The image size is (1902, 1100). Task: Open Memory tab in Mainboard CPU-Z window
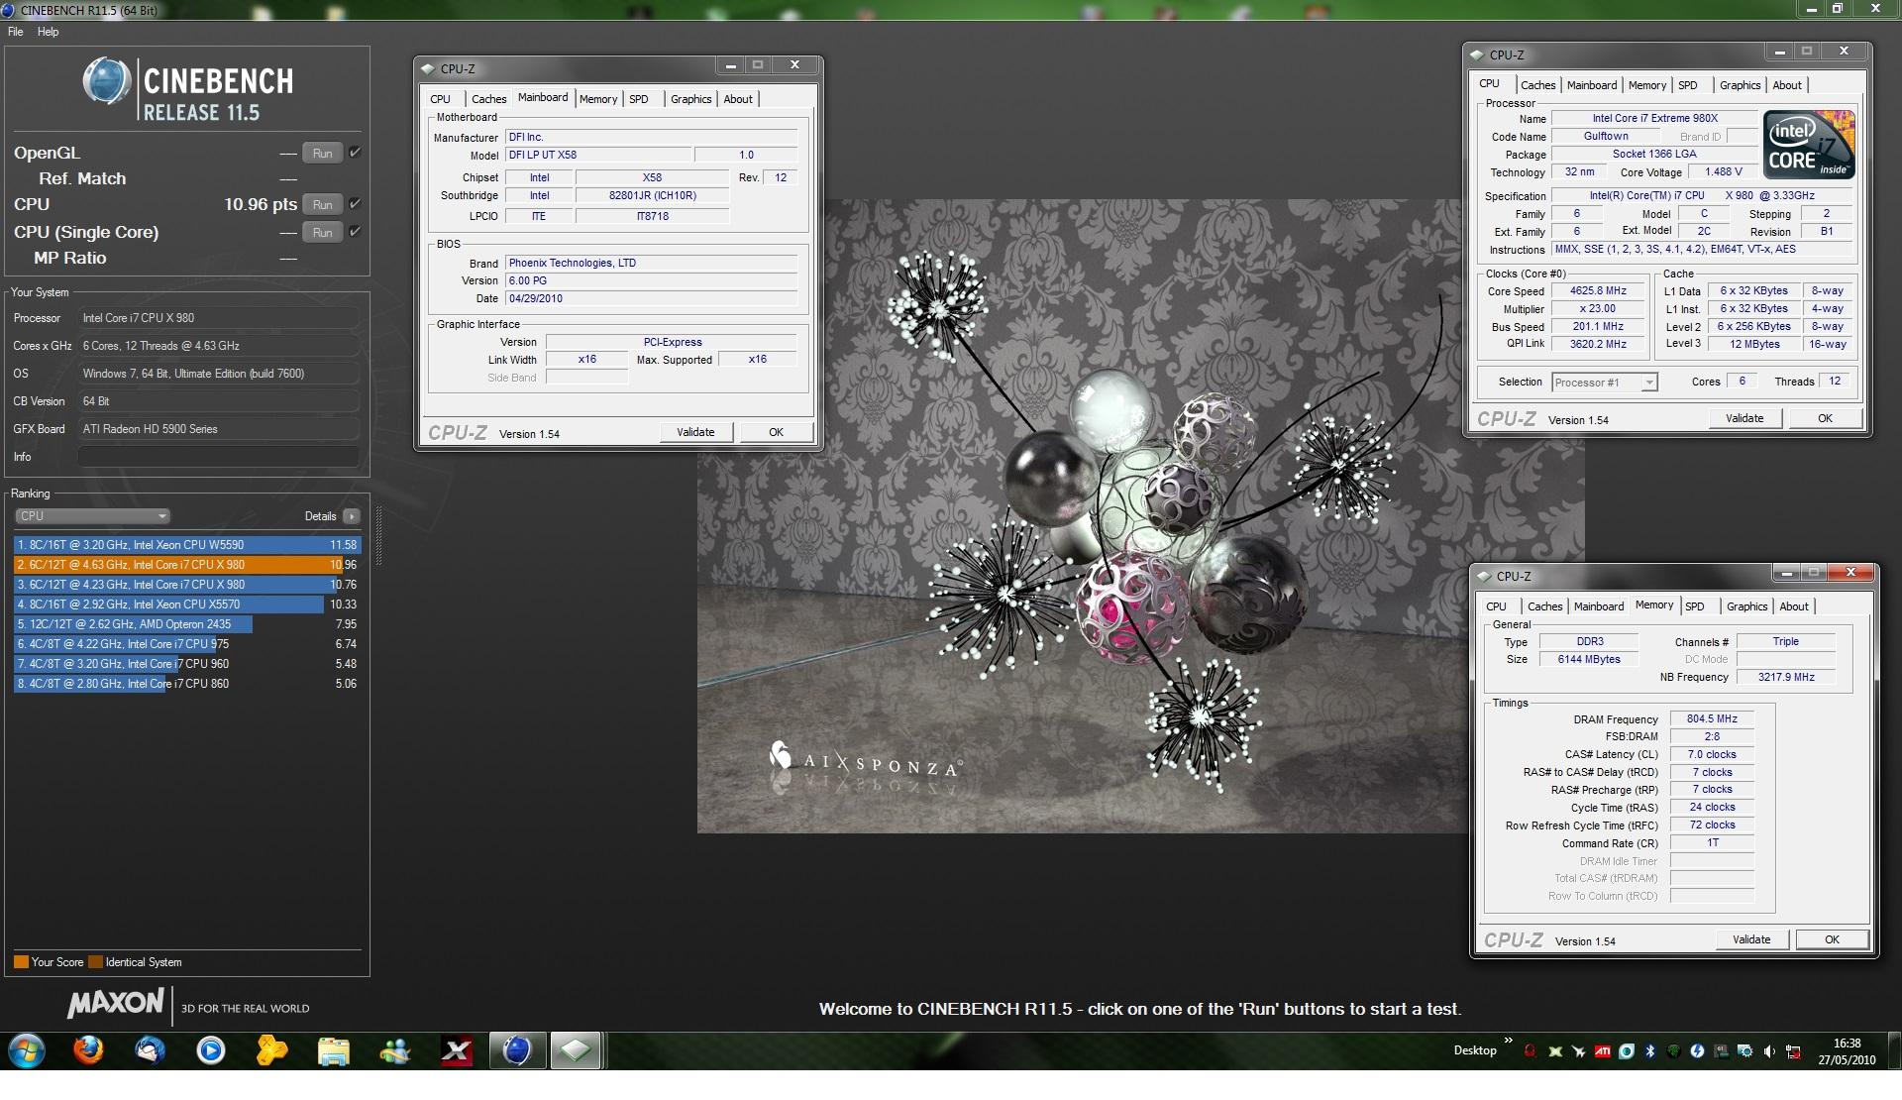pos(598,99)
